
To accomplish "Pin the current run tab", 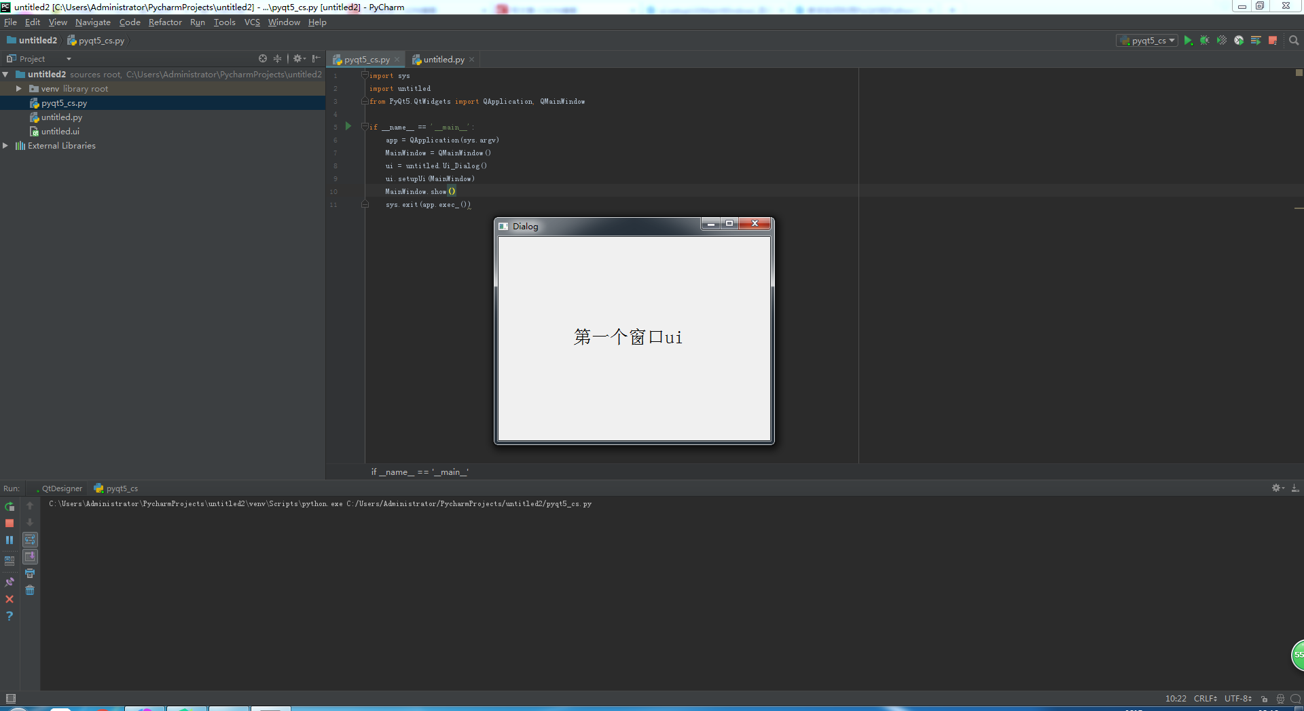I will coord(10,582).
